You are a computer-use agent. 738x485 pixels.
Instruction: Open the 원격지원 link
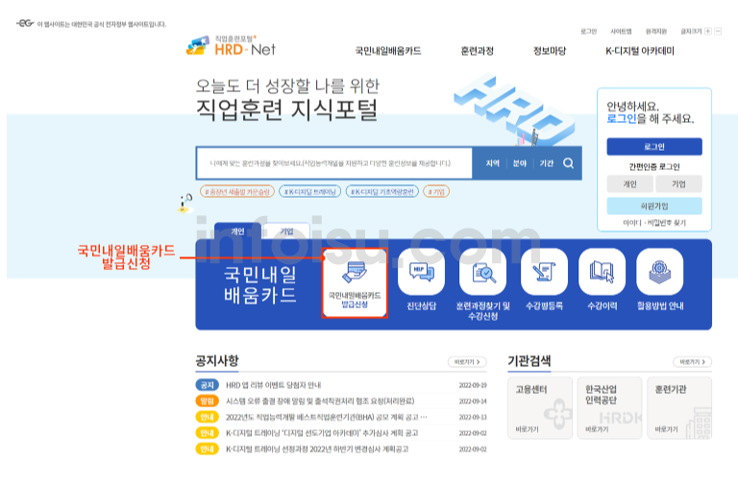[x=656, y=31]
